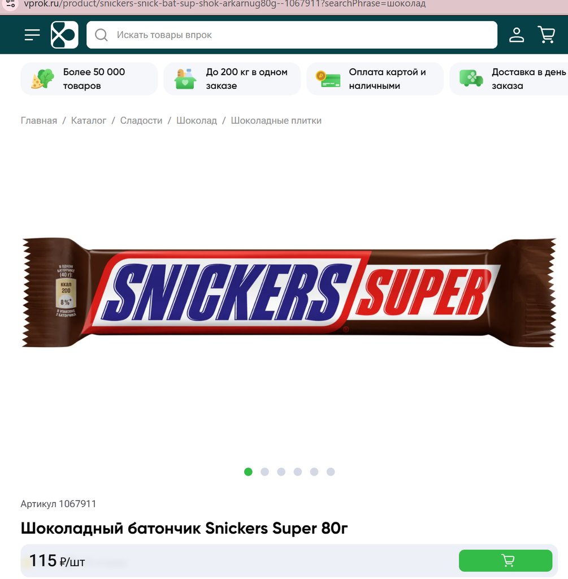Go to 'Главная' breadcrumb link
Viewport: 568px width, 579px height.
click(39, 121)
